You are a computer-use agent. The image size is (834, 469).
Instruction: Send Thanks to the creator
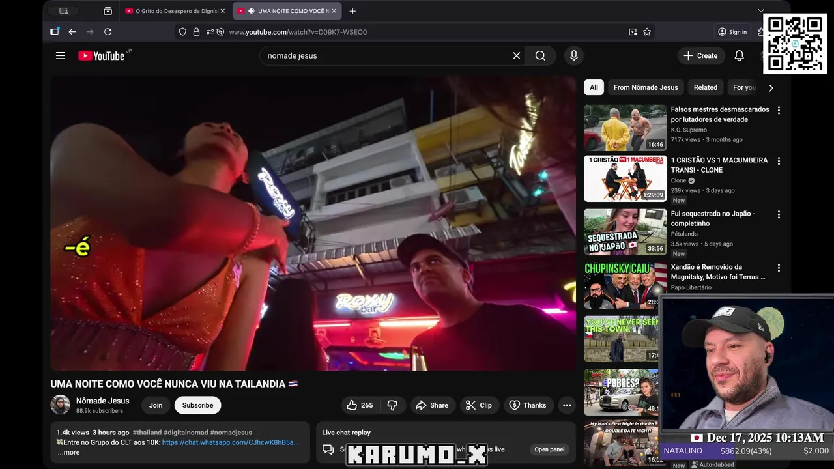528,405
